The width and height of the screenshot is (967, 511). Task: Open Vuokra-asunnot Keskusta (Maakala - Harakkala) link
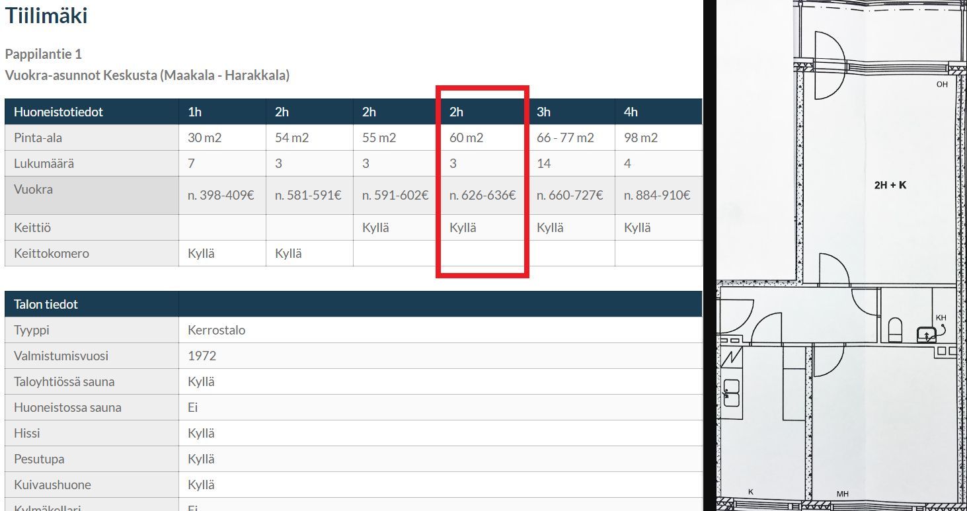(x=147, y=75)
